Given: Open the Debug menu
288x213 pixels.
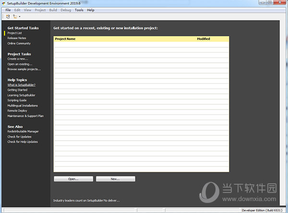Looking at the screenshot, I should (66, 10).
